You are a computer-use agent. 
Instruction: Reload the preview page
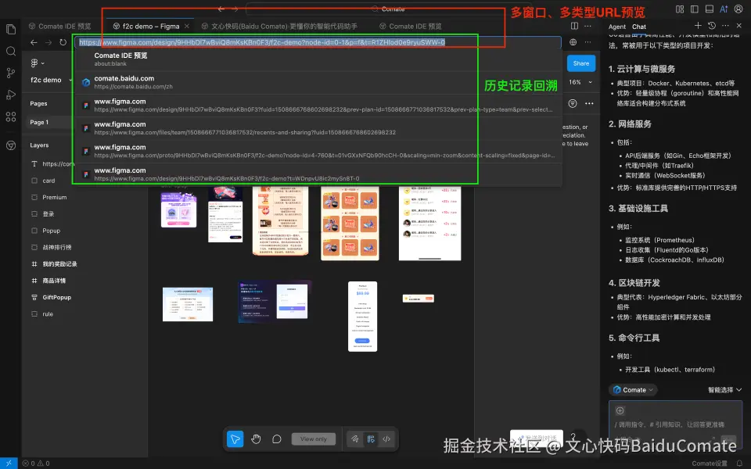coord(63,42)
